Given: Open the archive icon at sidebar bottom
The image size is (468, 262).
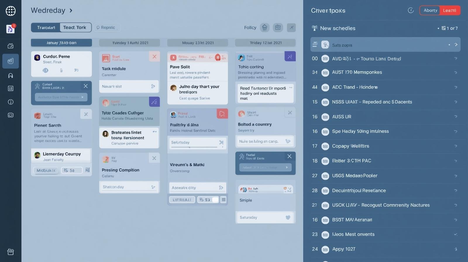Looking at the screenshot, I should (x=11, y=252).
